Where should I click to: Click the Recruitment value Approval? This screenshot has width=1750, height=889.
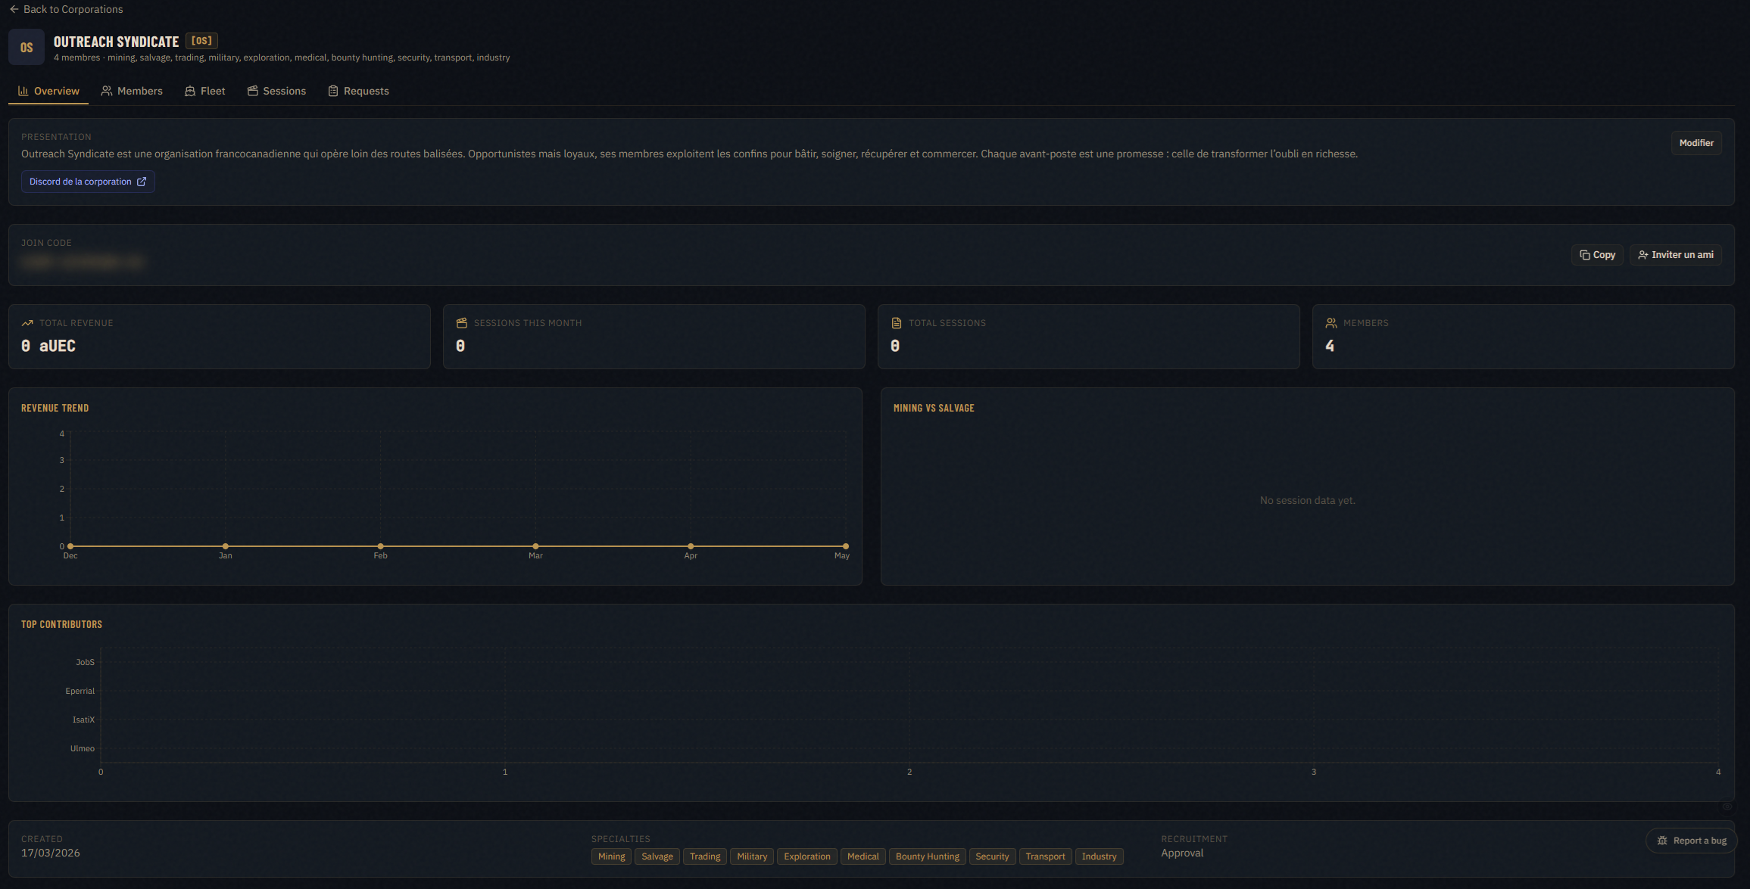click(1182, 853)
